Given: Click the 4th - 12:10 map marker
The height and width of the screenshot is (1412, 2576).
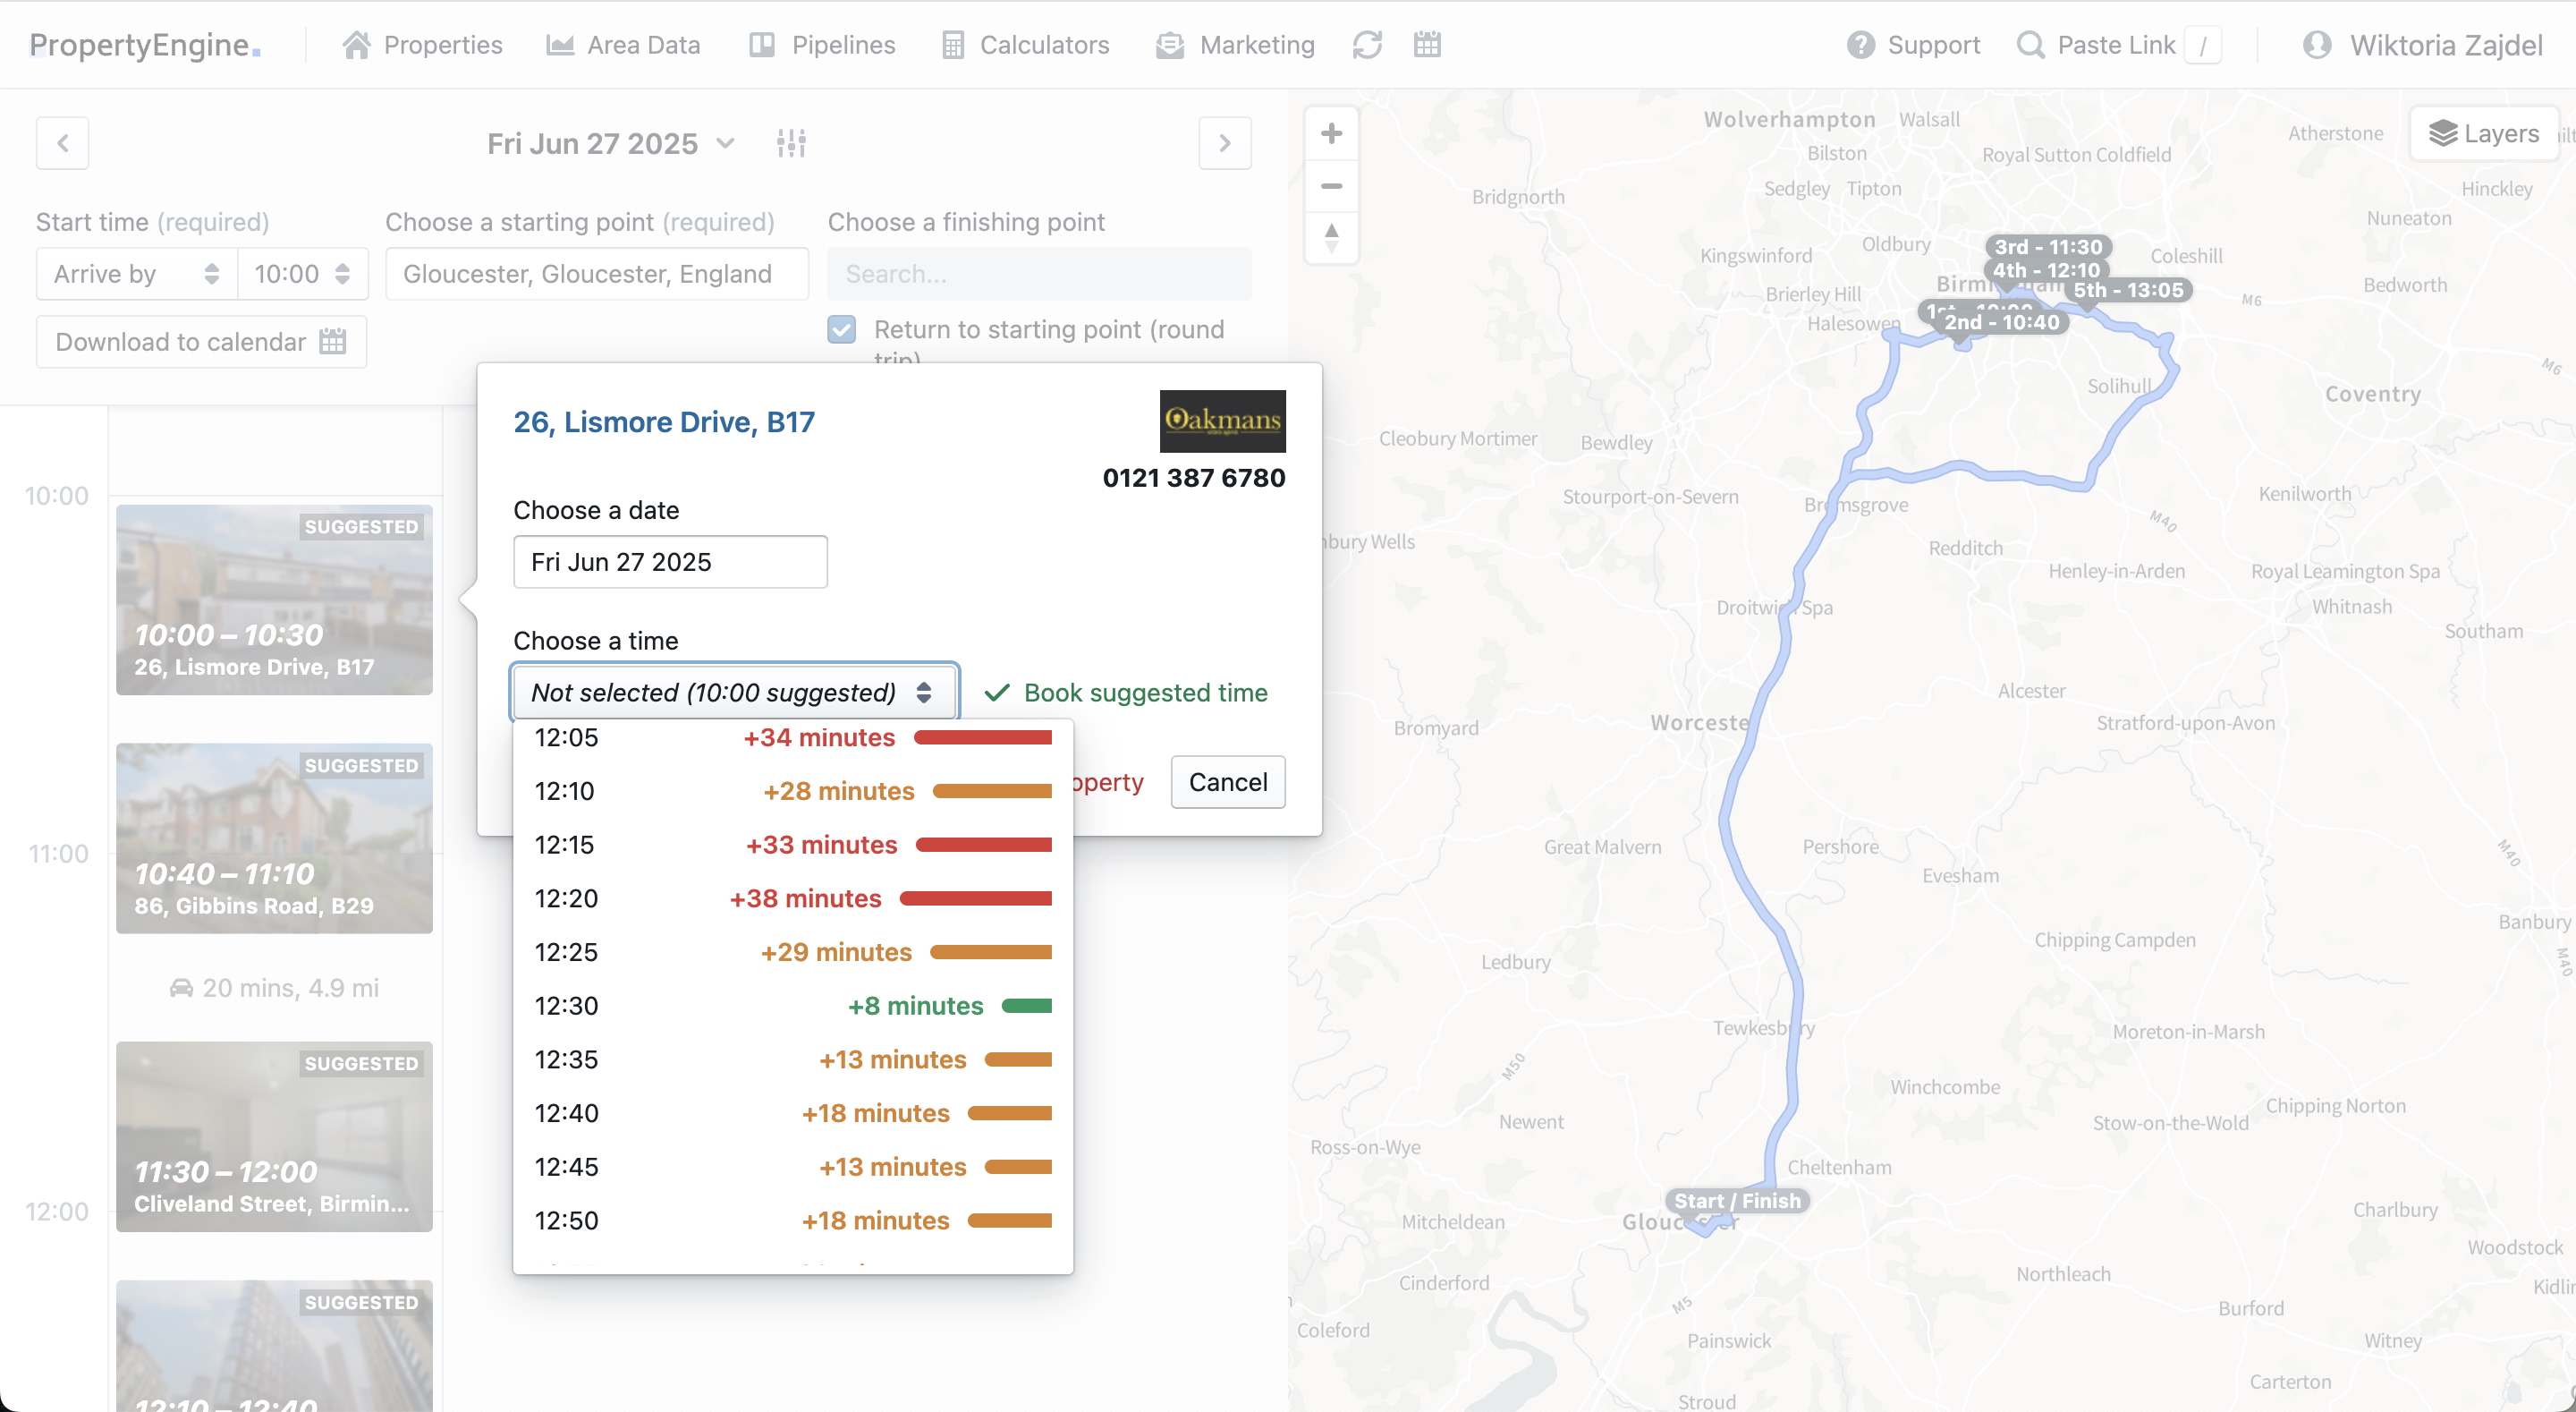Looking at the screenshot, I should [2046, 270].
